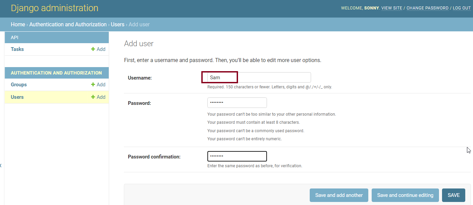
Task: Open the Users breadcrumb link
Action: [x=117, y=24]
